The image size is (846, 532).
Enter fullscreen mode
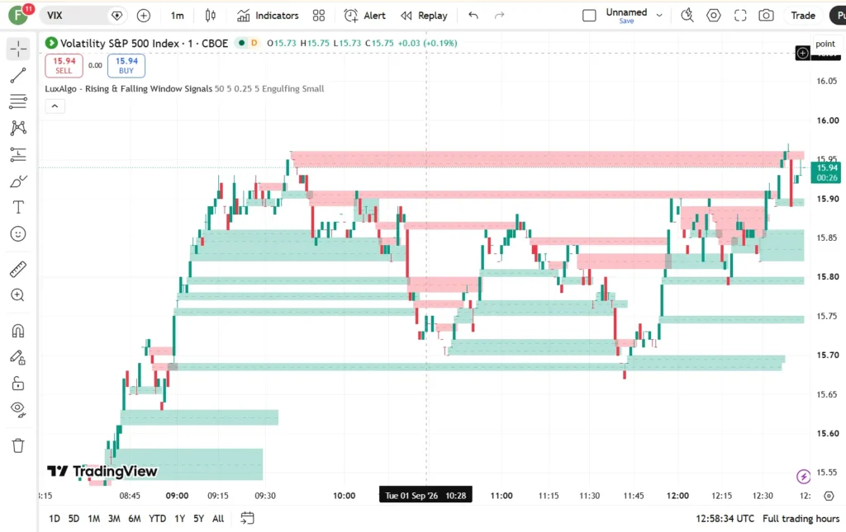740,16
